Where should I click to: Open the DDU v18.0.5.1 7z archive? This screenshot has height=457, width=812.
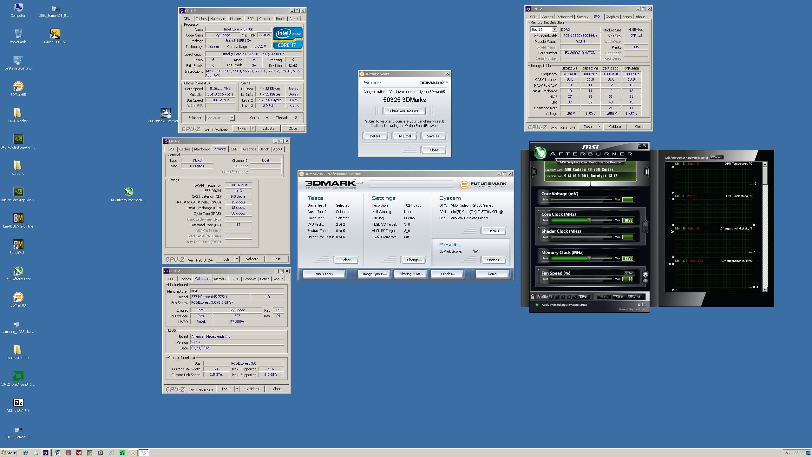(18, 405)
